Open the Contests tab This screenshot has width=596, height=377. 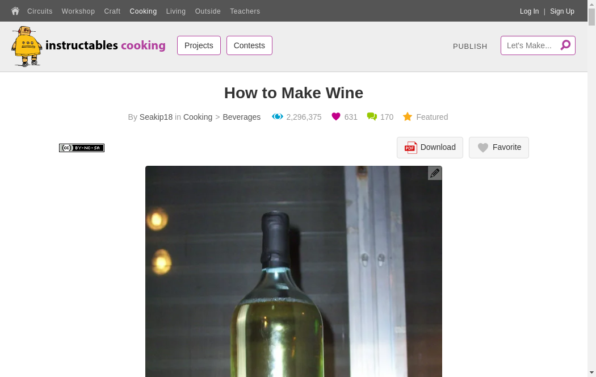(x=249, y=45)
